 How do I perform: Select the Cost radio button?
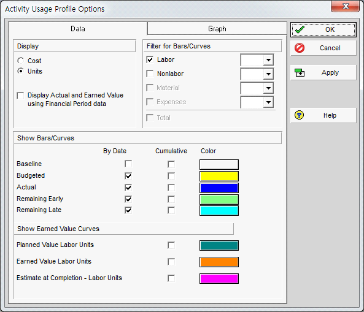pyautogui.click(x=21, y=61)
